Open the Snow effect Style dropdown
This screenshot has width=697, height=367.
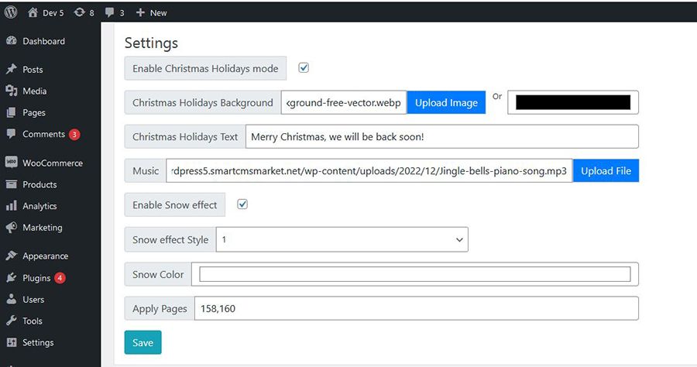pyautogui.click(x=342, y=240)
